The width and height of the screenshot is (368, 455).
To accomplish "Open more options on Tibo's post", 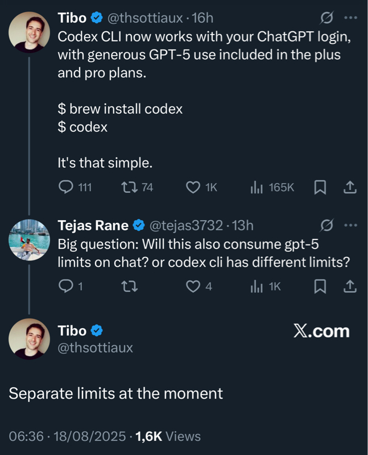I will [351, 18].
